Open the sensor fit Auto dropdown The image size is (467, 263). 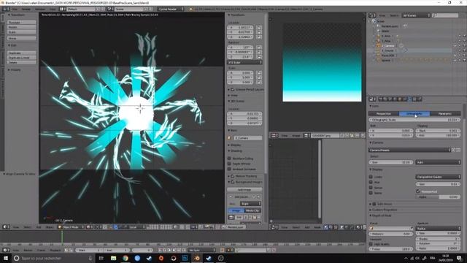438,162
